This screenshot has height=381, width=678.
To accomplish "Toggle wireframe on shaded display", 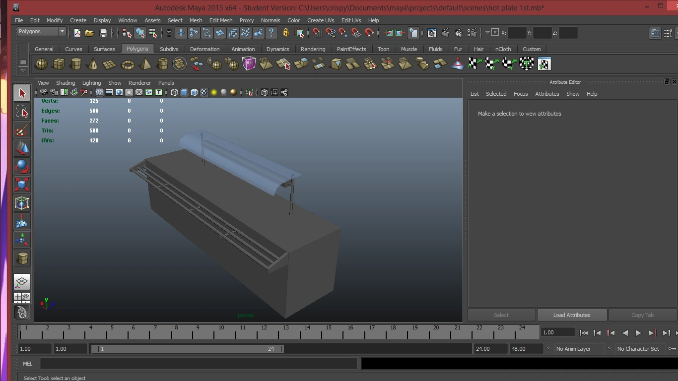I will 194,92.
